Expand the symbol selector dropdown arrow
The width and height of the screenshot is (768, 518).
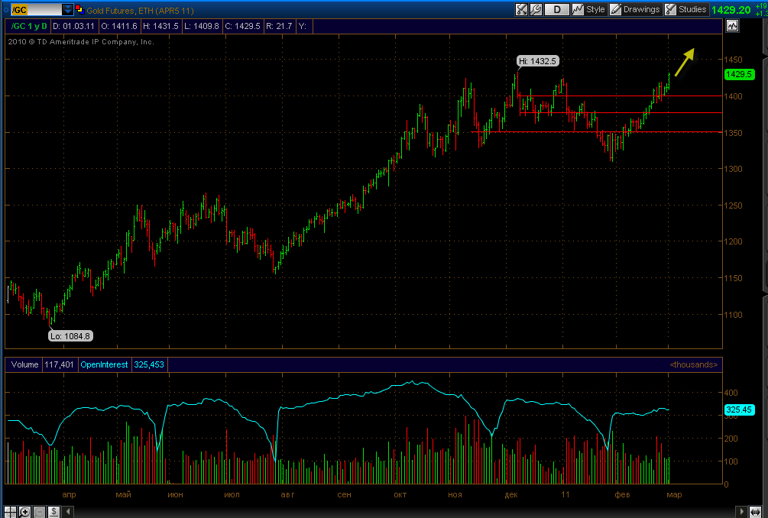(x=67, y=10)
